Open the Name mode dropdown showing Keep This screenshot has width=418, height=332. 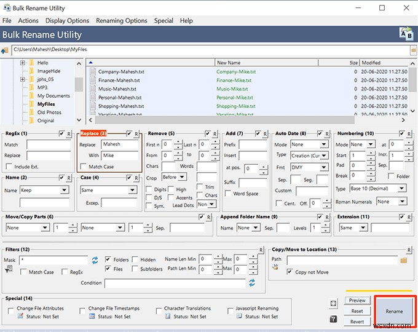coord(44,191)
